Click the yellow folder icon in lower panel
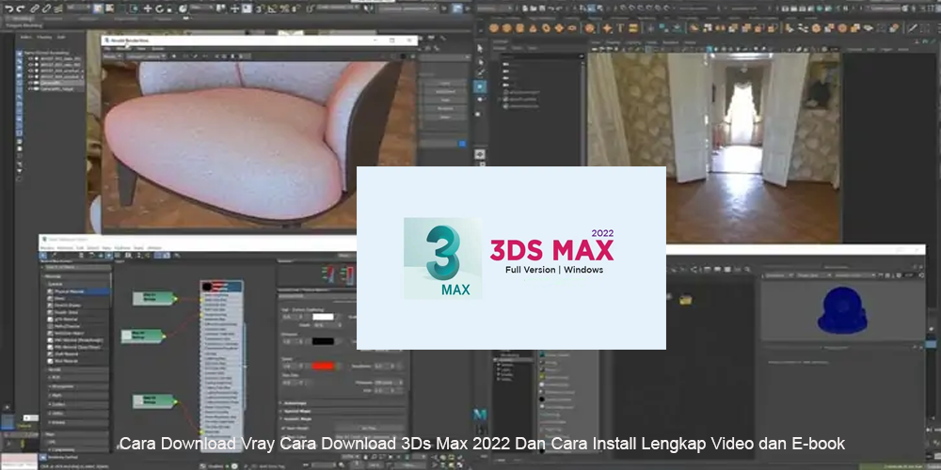 (686, 299)
